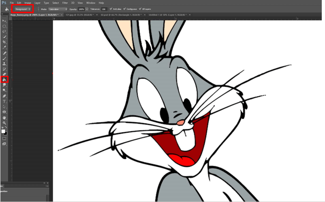Expand the tools panel double-arrow
The image size is (325, 202).
(x=2, y=14)
